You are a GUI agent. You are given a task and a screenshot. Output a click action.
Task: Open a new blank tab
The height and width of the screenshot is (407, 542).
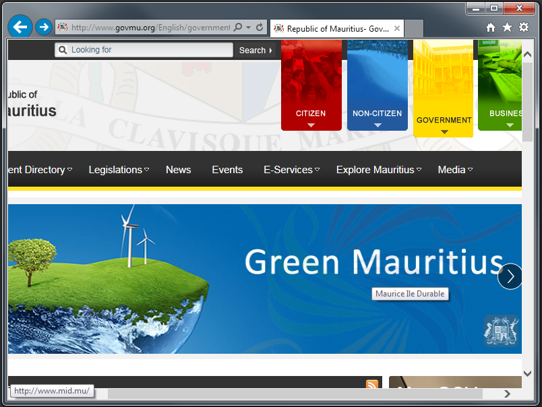click(414, 28)
